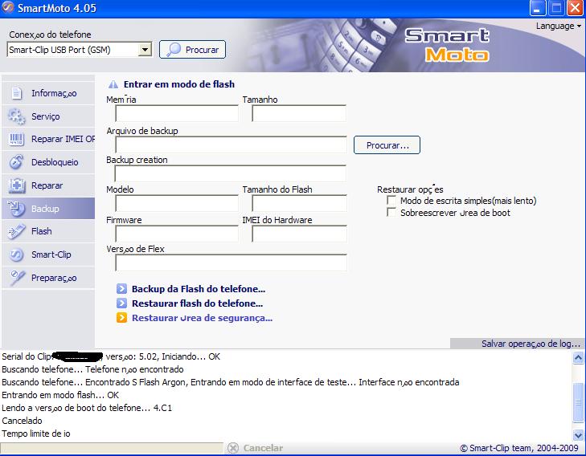The height and width of the screenshot is (456, 586).
Task: Click the Memória input field
Action: coord(177,113)
